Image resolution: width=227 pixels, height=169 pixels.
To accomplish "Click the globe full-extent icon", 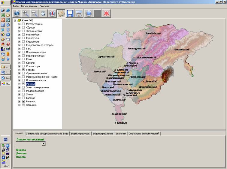I will pyautogui.click(x=17, y=13).
